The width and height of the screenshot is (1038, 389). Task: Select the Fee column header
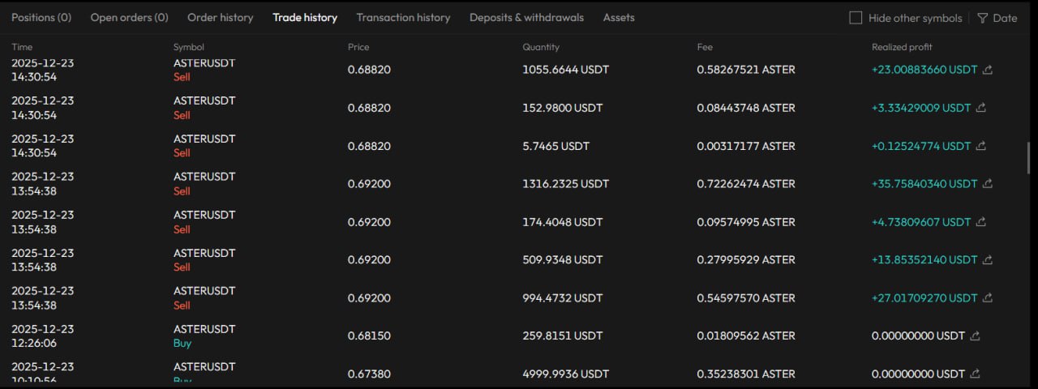click(705, 47)
